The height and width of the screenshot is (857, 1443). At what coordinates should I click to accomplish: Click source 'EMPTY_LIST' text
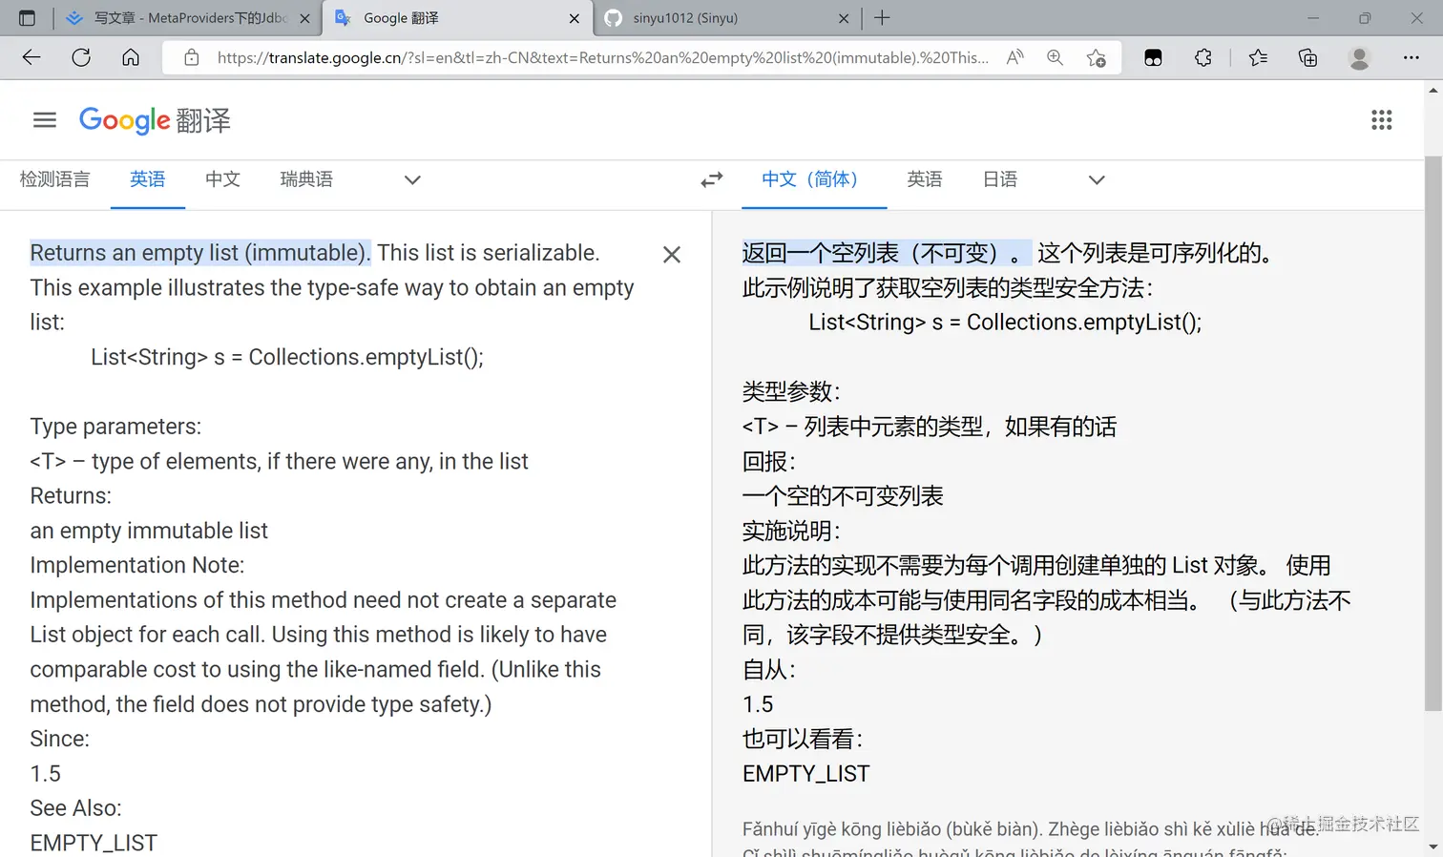click(94, 844)
